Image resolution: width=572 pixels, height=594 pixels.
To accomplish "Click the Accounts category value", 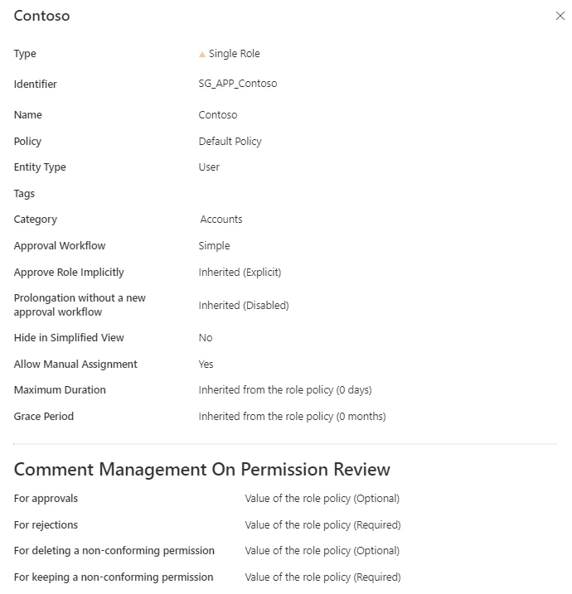I will tap(221, 219).
